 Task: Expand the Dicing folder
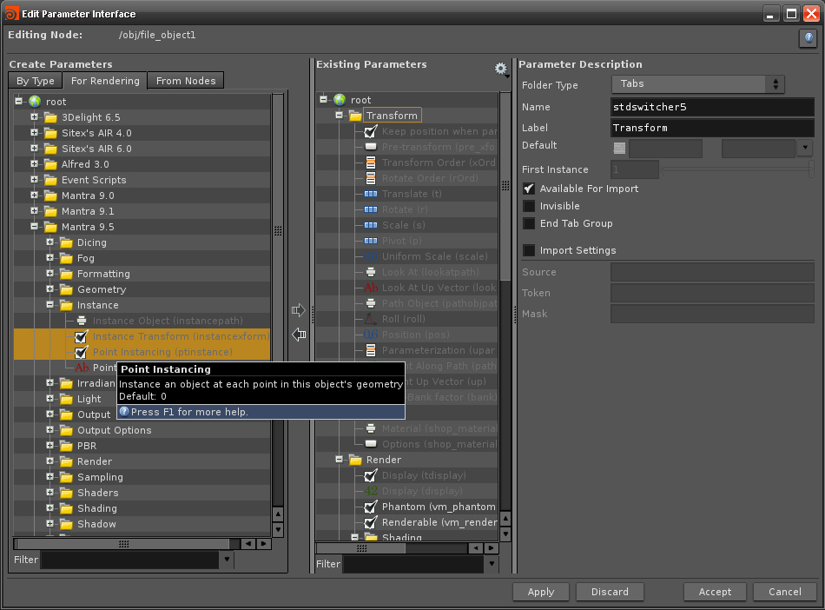[x=50, y=242]
